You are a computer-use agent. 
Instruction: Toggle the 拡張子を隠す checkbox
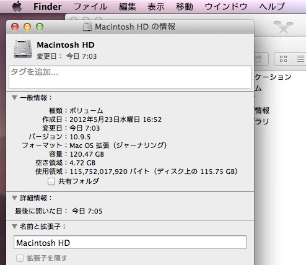click(20, 258)
